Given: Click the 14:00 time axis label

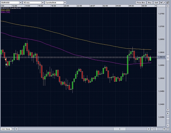Looking at the screenshot, I should tap(28, 6).
